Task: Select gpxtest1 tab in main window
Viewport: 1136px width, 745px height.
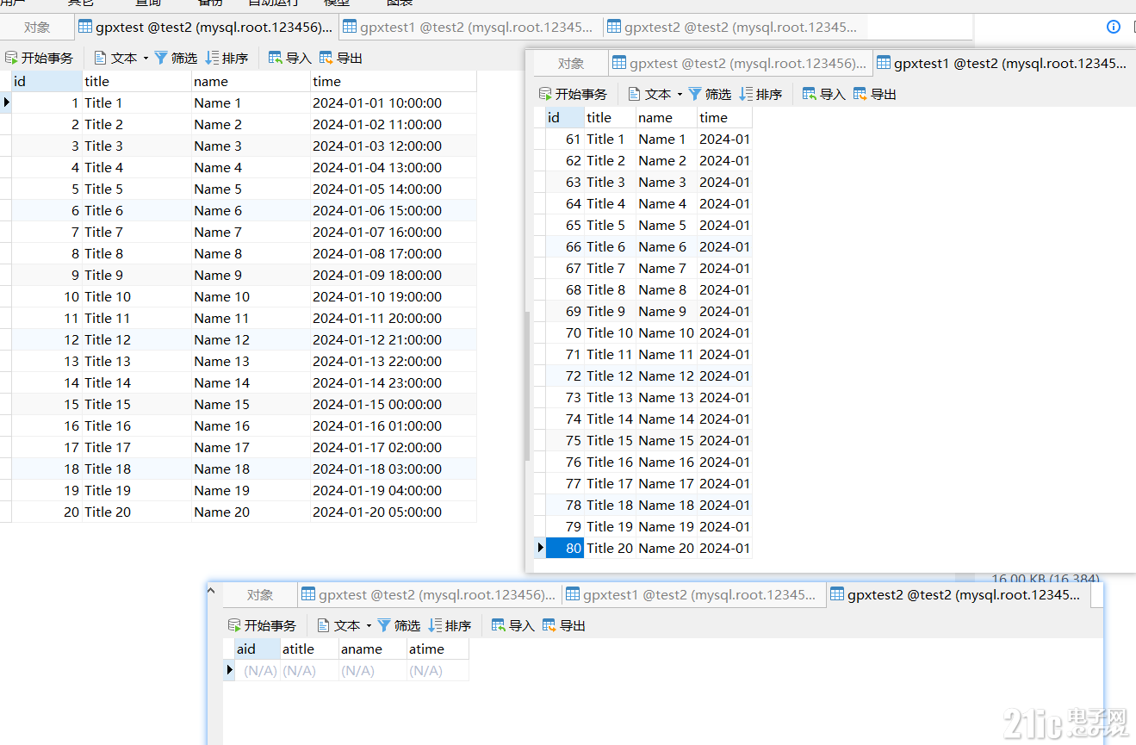Action: pos(470,28)
